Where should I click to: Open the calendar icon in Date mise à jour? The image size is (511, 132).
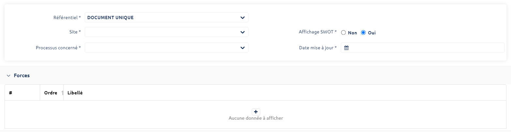[x=346, y=48]
